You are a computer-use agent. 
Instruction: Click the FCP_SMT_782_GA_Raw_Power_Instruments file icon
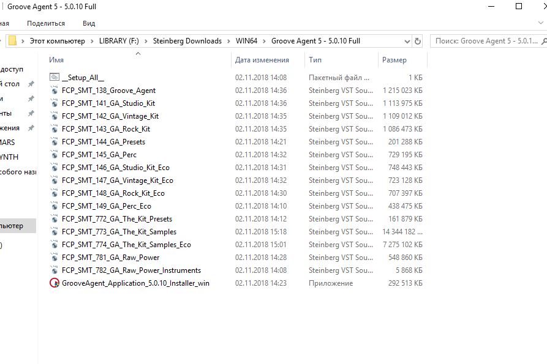click(x=55, y=270)
